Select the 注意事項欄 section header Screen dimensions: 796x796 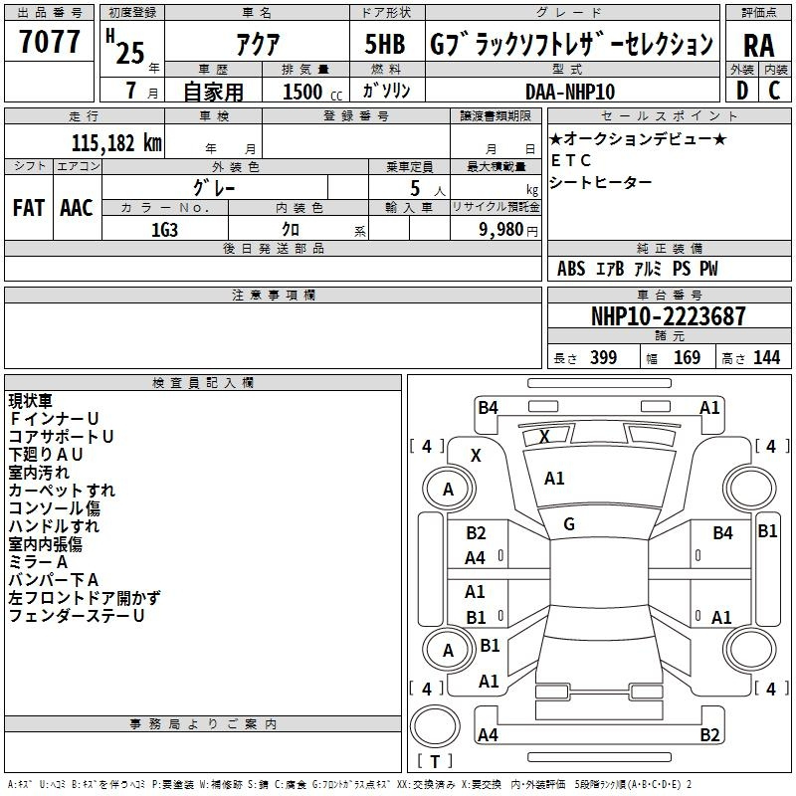pyautogui.click(x=273, y=295)
